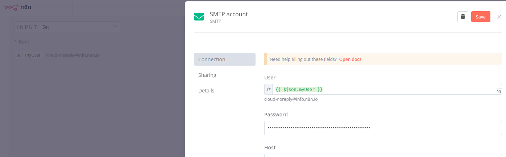Click the n8n logo
506x157 pixels.
[x=18, y=7]
